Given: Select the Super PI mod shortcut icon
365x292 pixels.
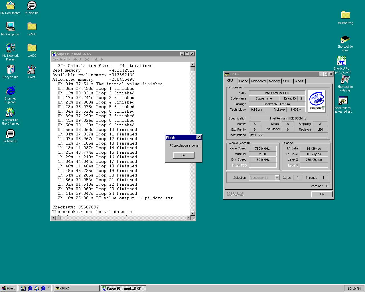Looking at the screenshot, I should click(342, 65).
